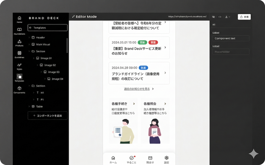Open the download dropdown icon
265x165 pixels.
(x=227, y=17)
